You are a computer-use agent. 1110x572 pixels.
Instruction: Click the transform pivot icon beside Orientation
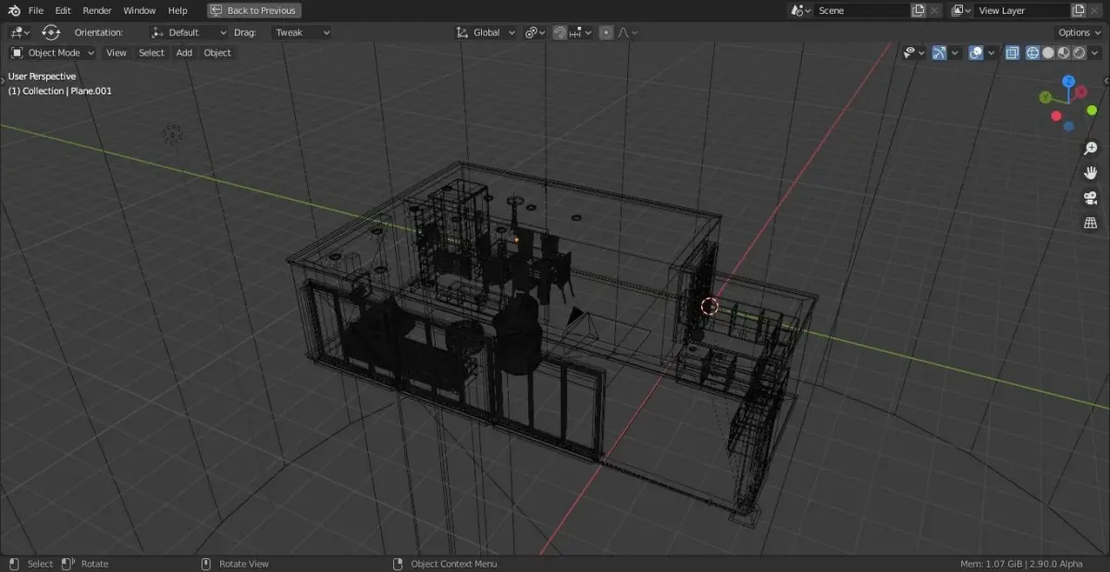(x=51, y=32)
